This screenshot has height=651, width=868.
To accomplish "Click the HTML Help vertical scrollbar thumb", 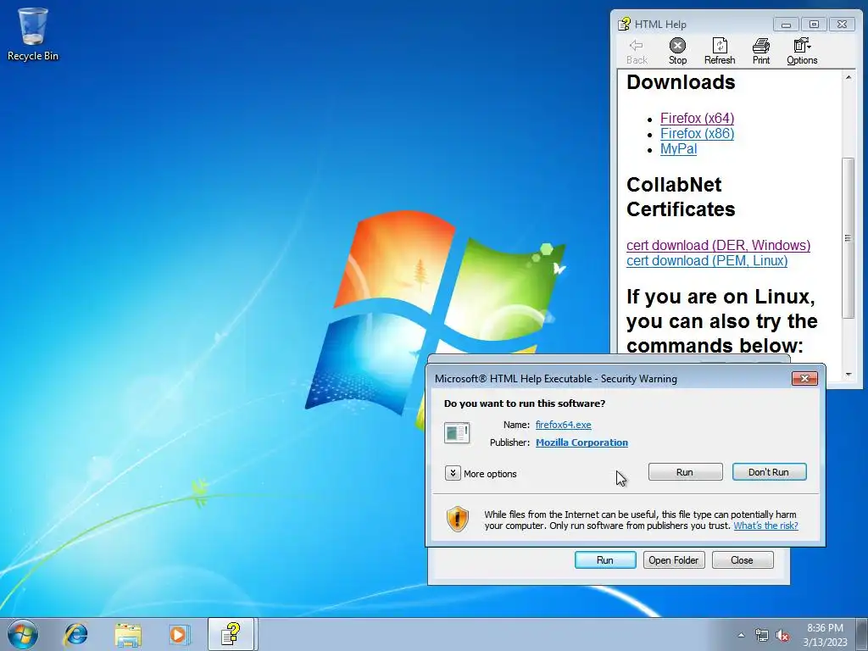I will pos(848,238).
